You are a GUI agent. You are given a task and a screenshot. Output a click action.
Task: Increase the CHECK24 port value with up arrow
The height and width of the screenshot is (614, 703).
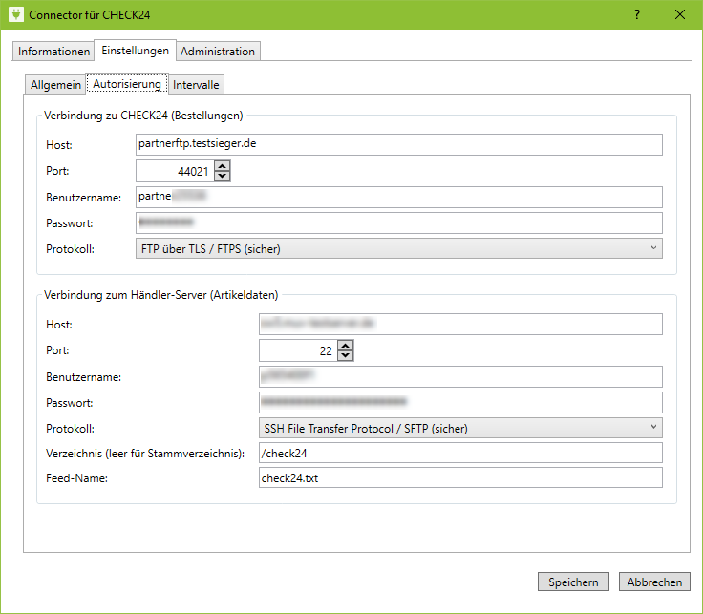click(x=223, y=165)
